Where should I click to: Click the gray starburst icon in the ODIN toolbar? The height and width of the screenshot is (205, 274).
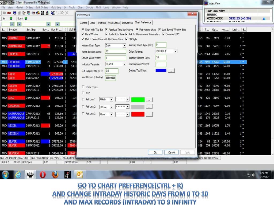coord(4,13)
